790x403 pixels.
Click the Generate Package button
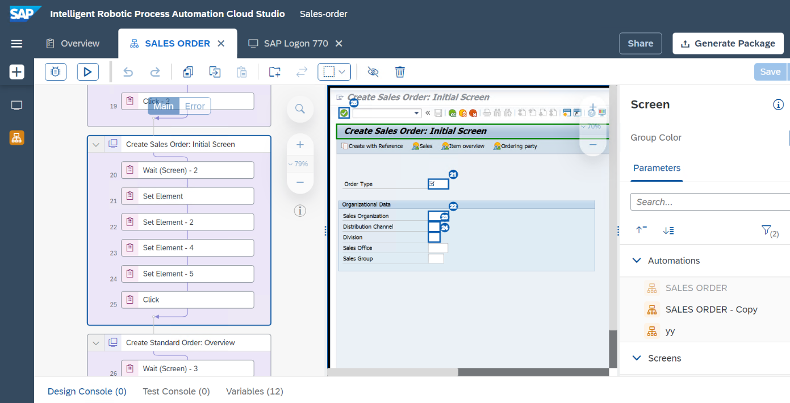[x=727, y=43]
